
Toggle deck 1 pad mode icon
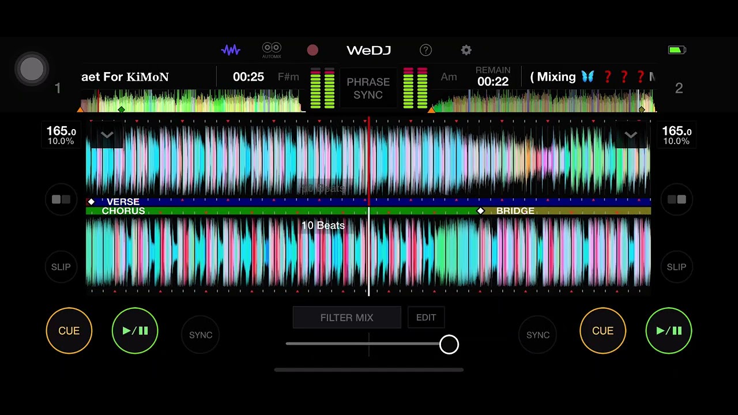(x=61, y=199)
